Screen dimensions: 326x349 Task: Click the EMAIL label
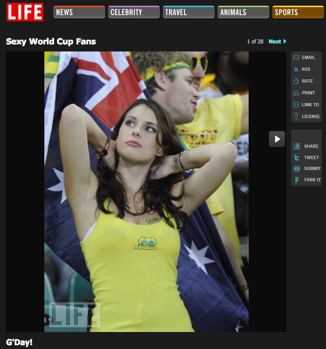[309, 58]
